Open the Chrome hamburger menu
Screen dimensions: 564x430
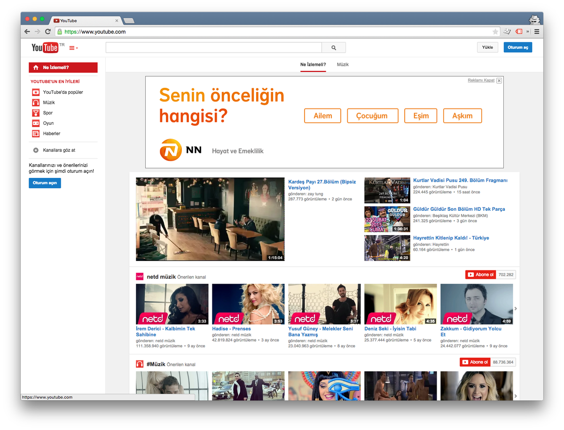click(x=537, y=31)
